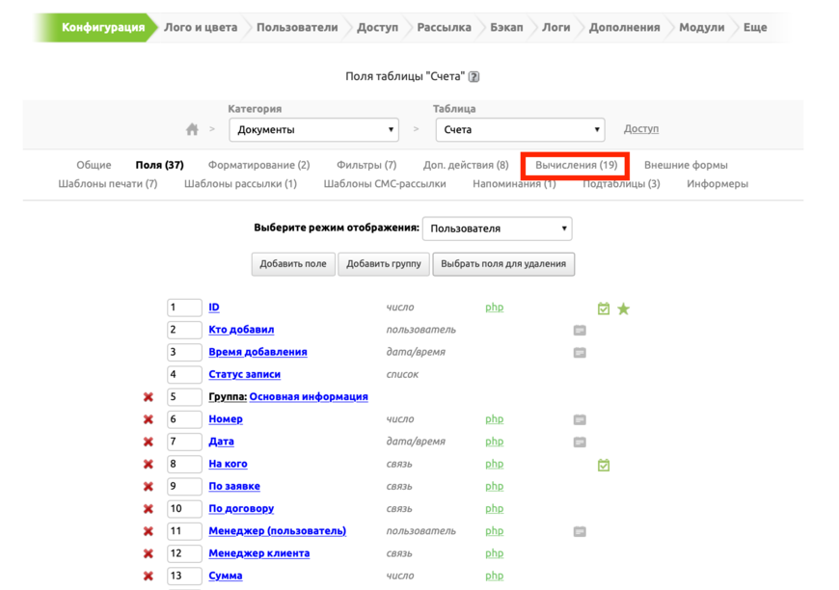
Task: Click green calendar-check icon in На кого row
Action: [604, 465]
